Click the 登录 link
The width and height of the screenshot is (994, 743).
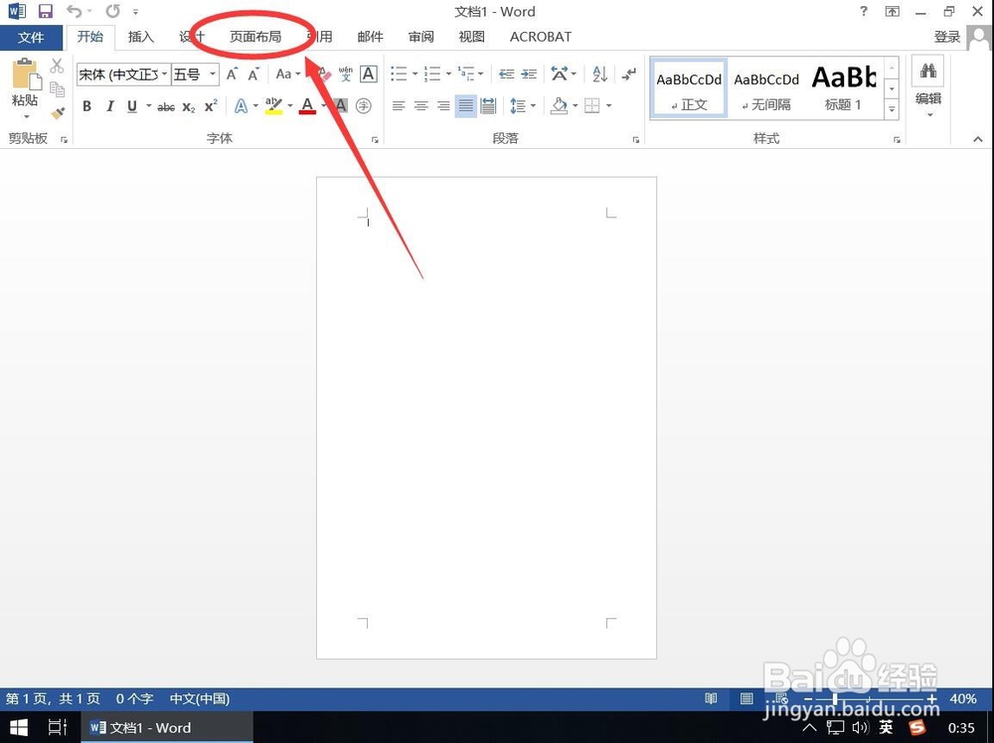[946, 37]
